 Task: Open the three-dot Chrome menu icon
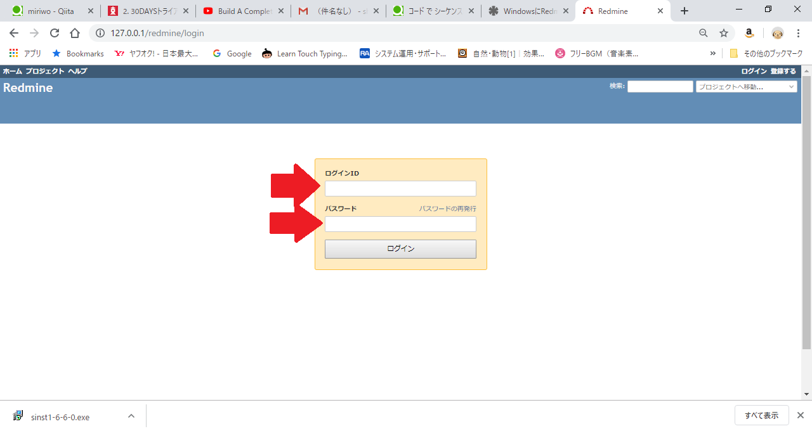tap(798, 33)
